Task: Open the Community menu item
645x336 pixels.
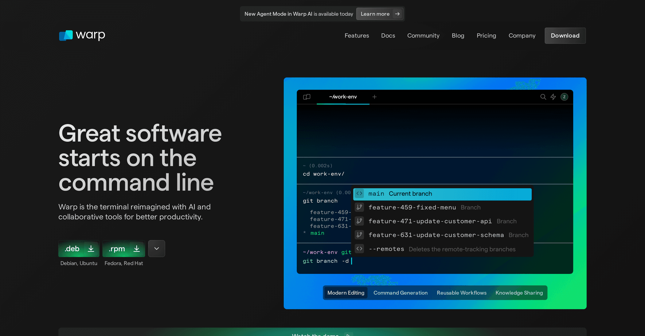Action: pos(423,36)
